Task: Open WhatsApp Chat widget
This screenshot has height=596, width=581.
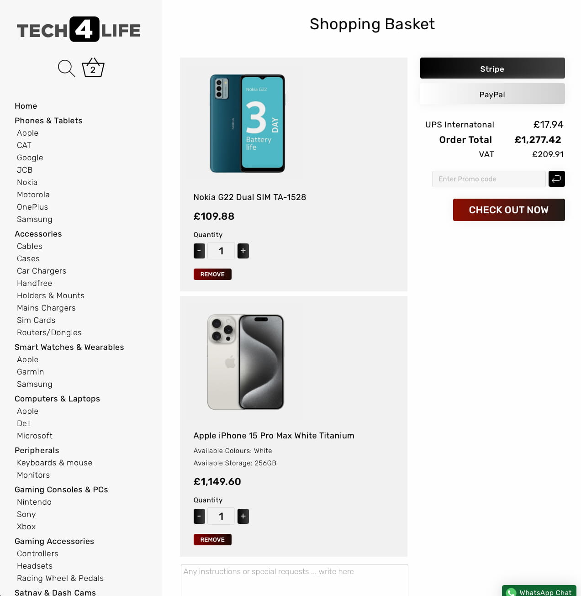Action: (x=539, y=591)
